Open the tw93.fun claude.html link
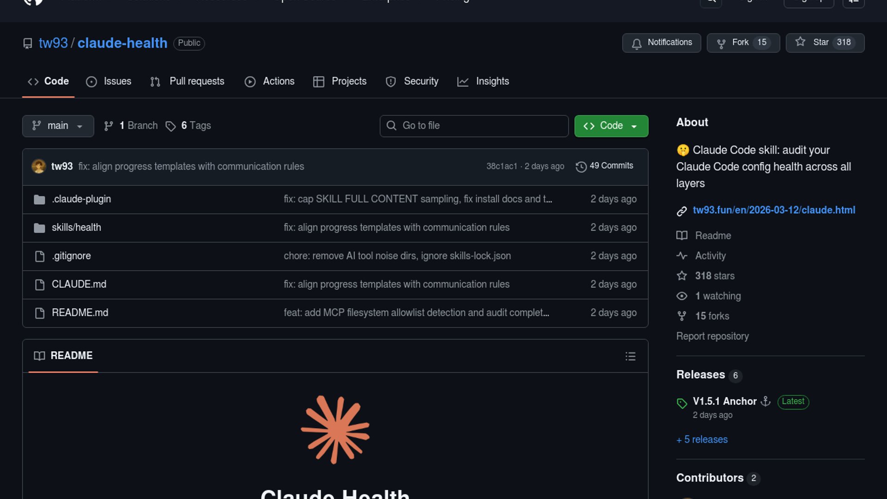Viewport: 887px width, 499px height. 774,210
